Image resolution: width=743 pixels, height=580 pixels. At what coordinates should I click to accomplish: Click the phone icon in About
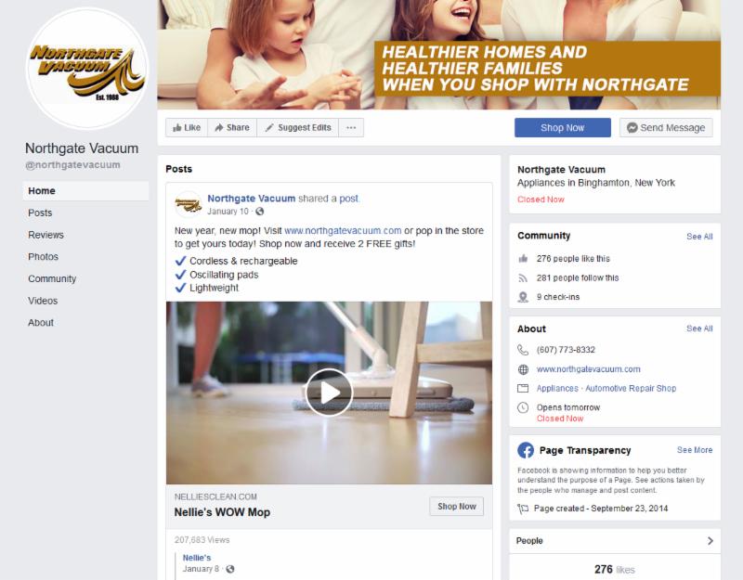point(523,350)
